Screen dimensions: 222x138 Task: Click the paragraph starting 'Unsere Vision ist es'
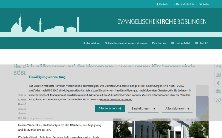coord(60,127)
